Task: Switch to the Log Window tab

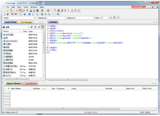Action: coord(31,83)
